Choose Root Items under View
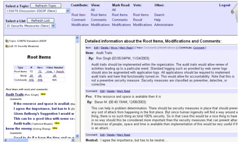Viewport: 239px width, 142px height. coord(99,15)
